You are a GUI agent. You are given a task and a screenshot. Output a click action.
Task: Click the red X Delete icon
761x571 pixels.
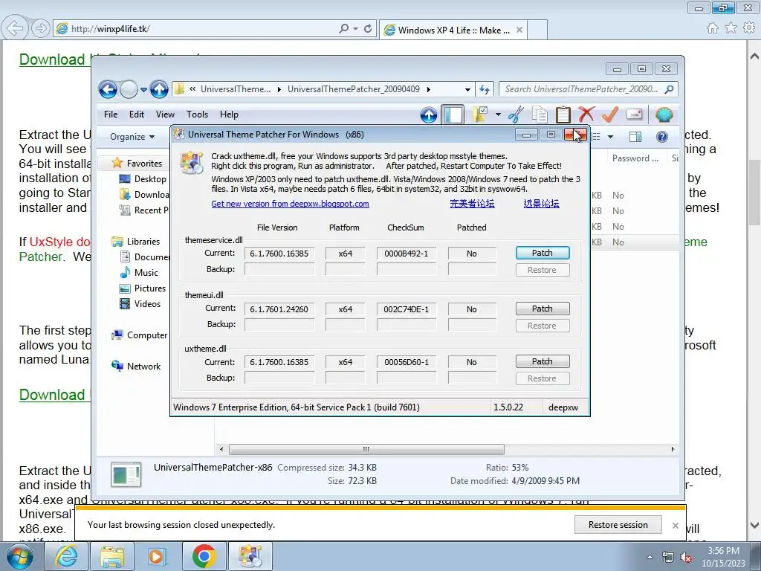coord(586,114)
